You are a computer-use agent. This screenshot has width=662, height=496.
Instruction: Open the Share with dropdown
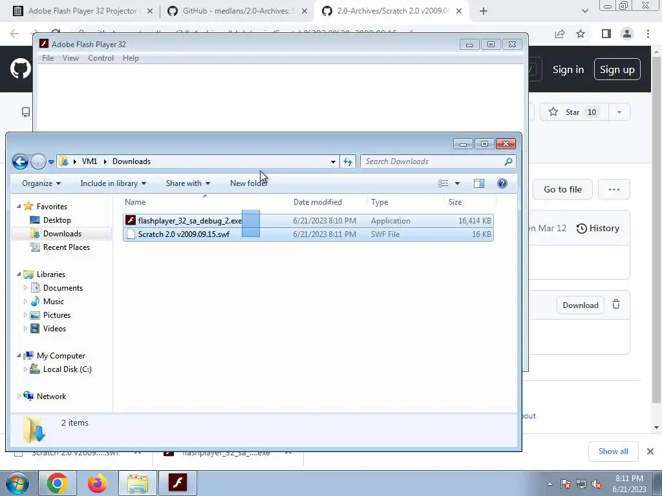tap(188, 183)
